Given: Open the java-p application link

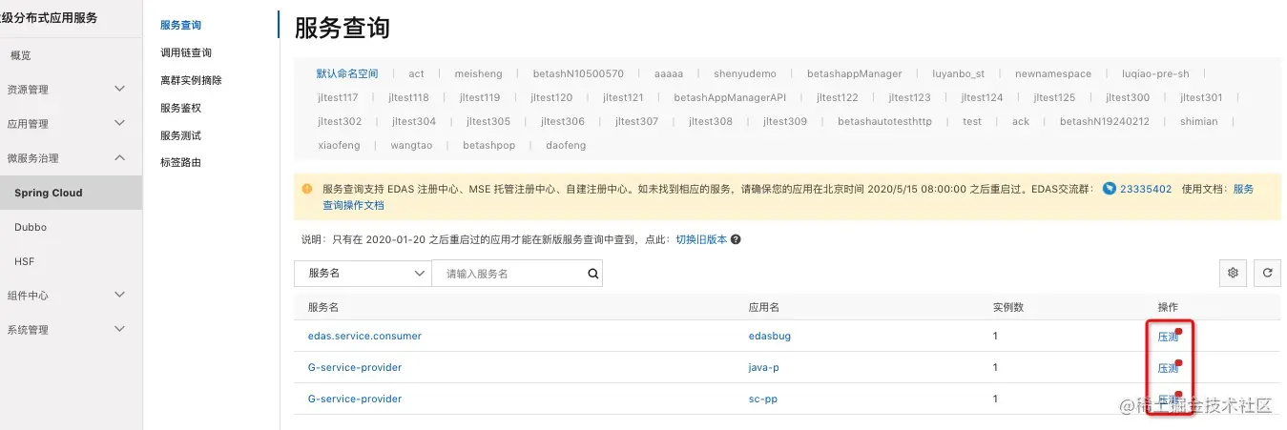Looking at the screenshot, I should click(x=764, y=367).
